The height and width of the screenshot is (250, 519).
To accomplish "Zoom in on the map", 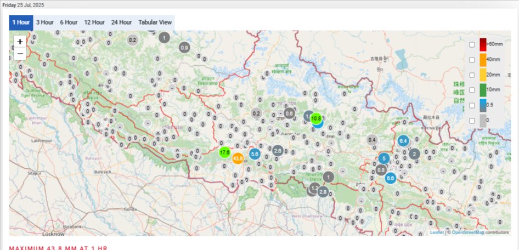I will 20,42.
